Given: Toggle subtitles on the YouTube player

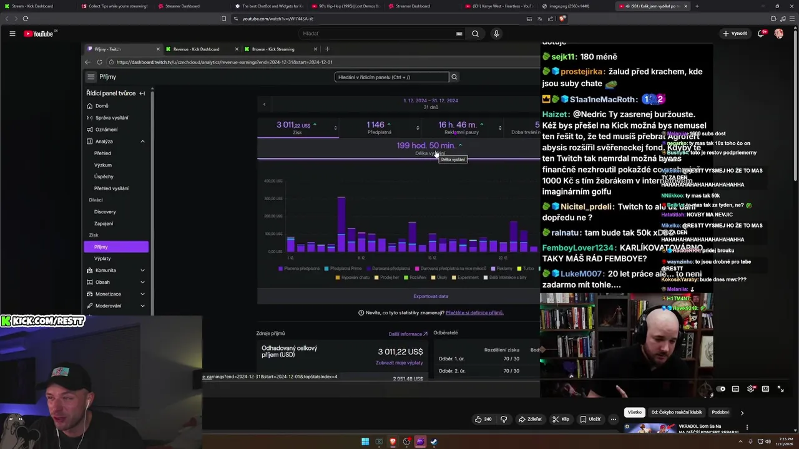Looking at the screenshot, I should (735, 389).
